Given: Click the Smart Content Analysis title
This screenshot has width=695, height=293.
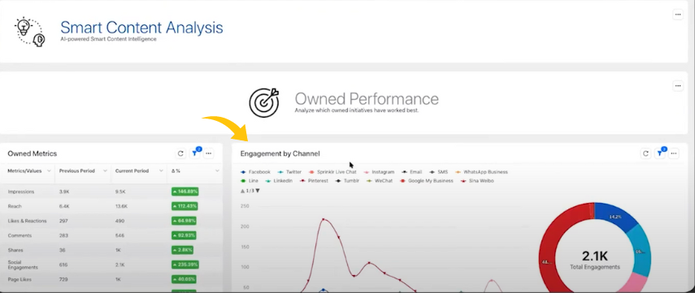Looking at the screenshot, I should 141,28.
